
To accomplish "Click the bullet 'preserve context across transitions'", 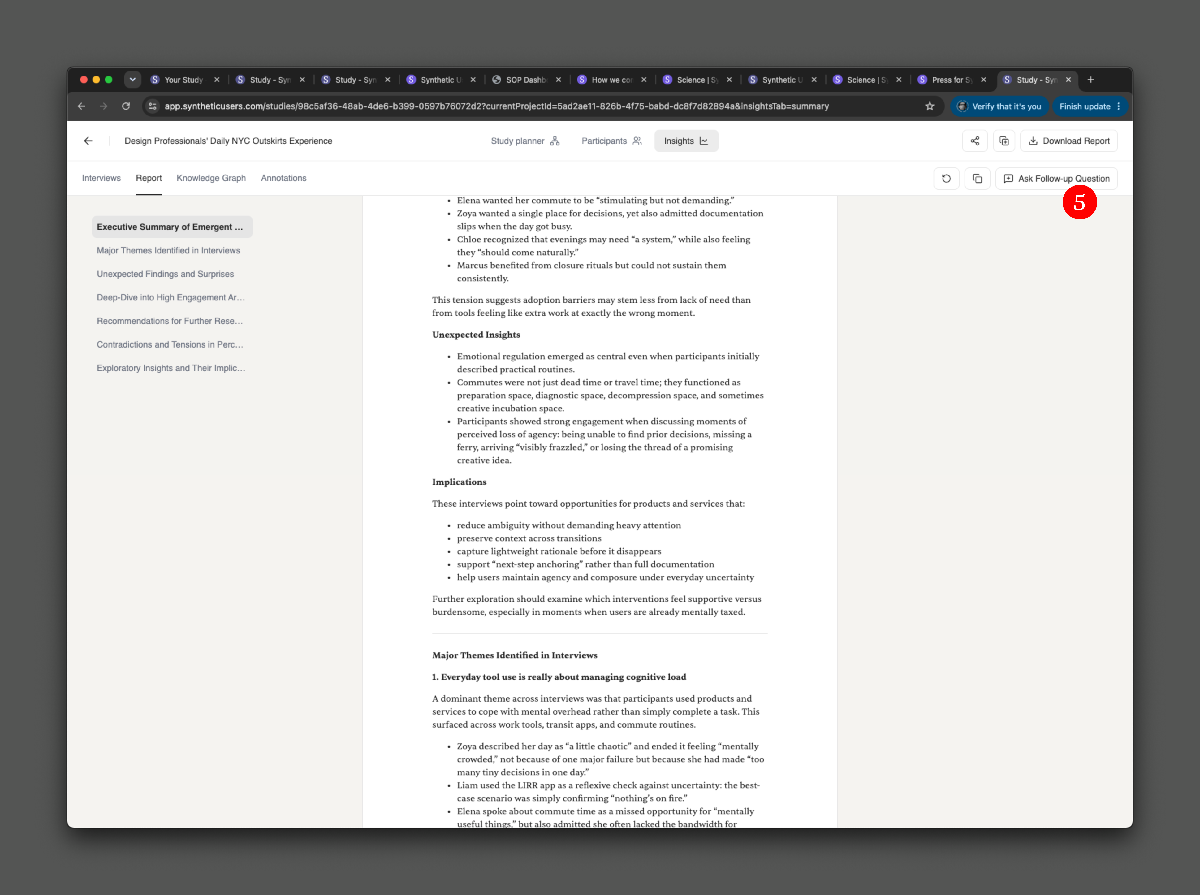I will [529, 538].
